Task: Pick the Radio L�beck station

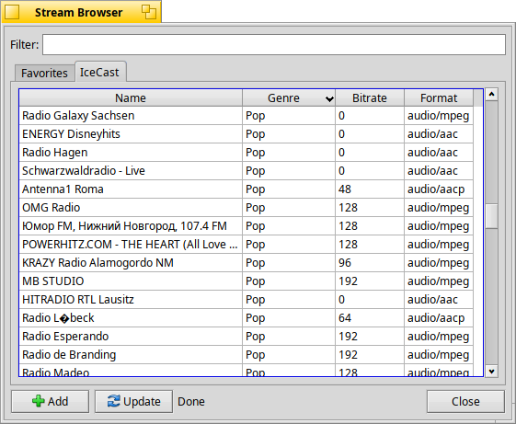Action: pos(247,318)
